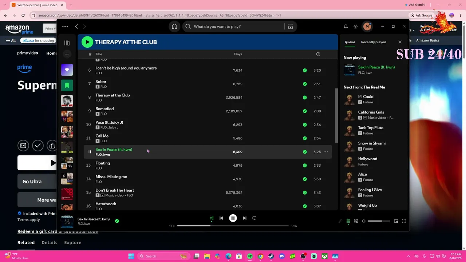Viewport: 466px width, 262px height.
Task: Play the Therapy at the Club album
Action: 87,42
